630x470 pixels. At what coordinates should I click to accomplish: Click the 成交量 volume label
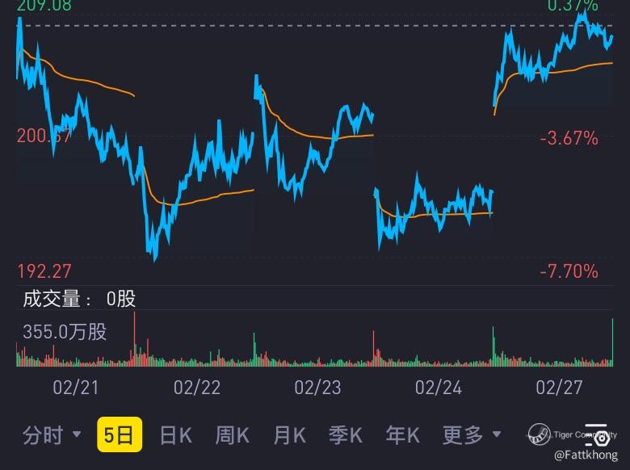click(52, 299)
